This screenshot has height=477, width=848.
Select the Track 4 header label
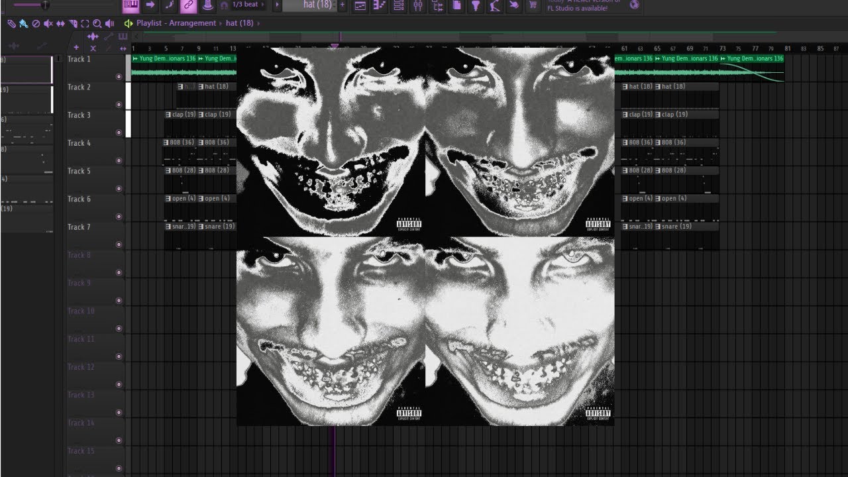click(x=79, y=143)
